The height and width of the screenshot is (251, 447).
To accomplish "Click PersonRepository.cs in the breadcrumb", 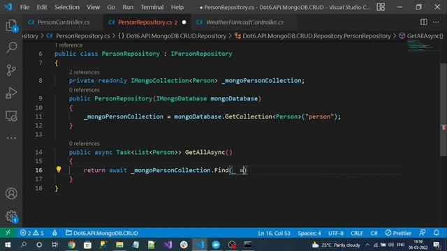I will pyautogui.click(x=82, y=36).
